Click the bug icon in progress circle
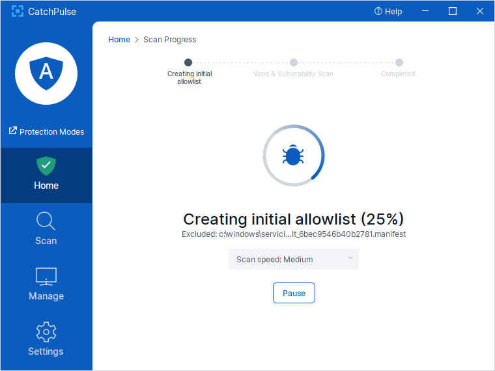 coord(293,156)
